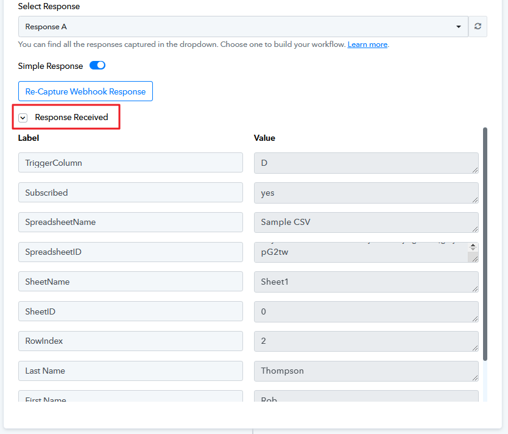This screenshot has width=508, height=434.
Task: Click the TriggerColumn label field
Action: pyautogui.click(x=130, y=163)
